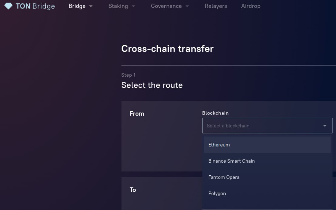Click the Cross-chain transfer heading

[167, 49]
